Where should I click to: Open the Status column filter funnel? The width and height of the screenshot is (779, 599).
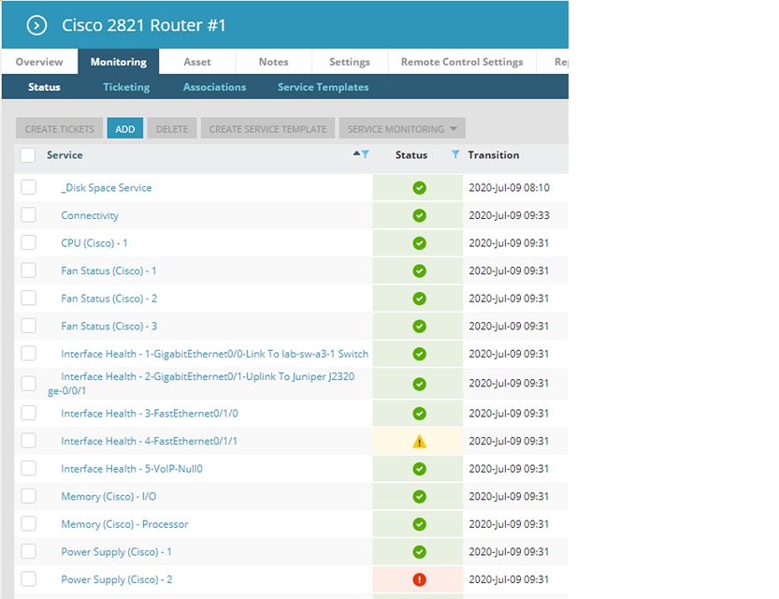[455, 154]
